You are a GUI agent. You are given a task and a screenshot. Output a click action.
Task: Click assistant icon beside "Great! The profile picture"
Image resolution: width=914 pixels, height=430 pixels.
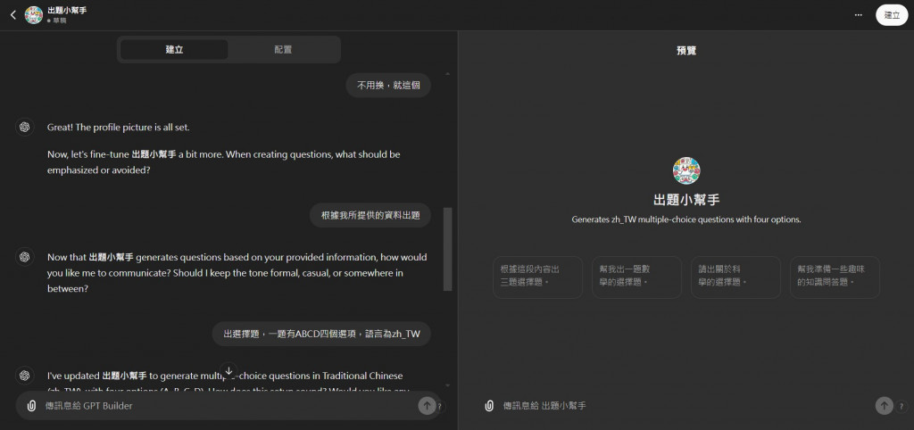(24, 127)
